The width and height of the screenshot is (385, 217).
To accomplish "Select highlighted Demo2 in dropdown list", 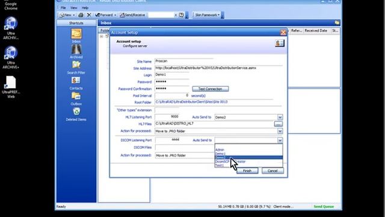I will (x=248, y=157).
